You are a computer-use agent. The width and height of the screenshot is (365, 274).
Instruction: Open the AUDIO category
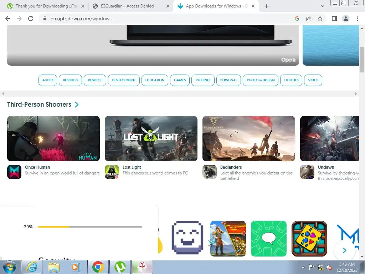pyautogui.click(x=48, y=80)
